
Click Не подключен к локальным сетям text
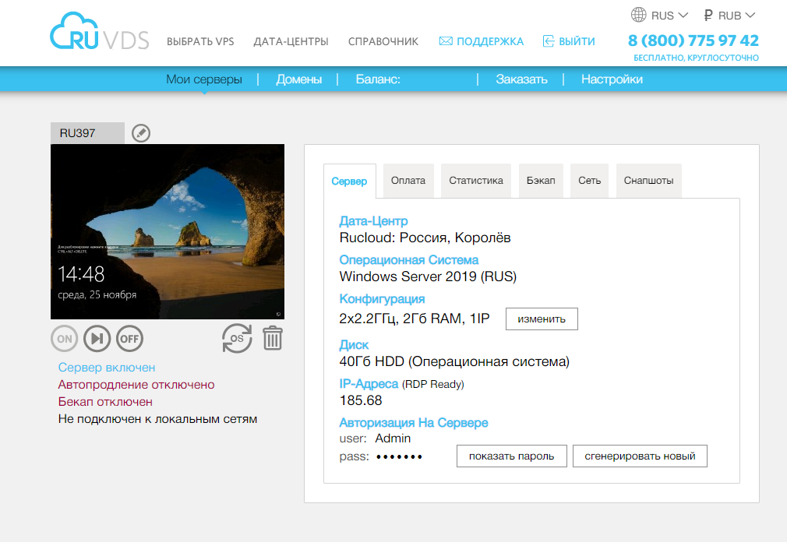pyautogui.click(x=157, y=418)
